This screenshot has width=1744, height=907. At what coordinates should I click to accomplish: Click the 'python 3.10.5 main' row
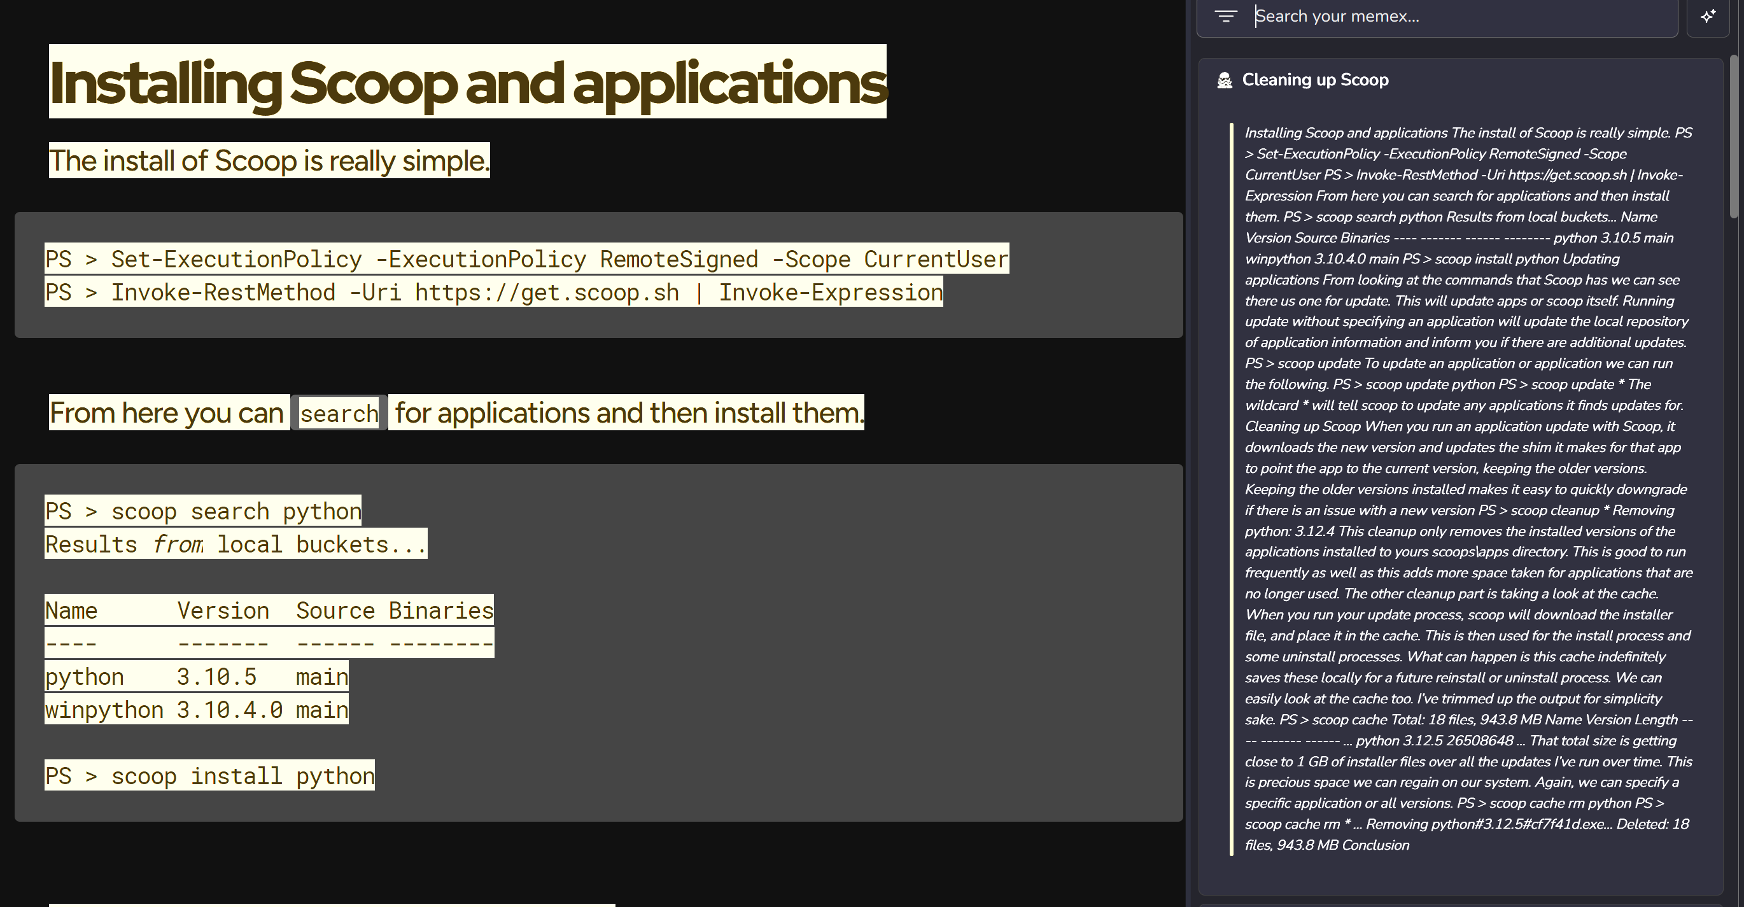click(196, 676)
